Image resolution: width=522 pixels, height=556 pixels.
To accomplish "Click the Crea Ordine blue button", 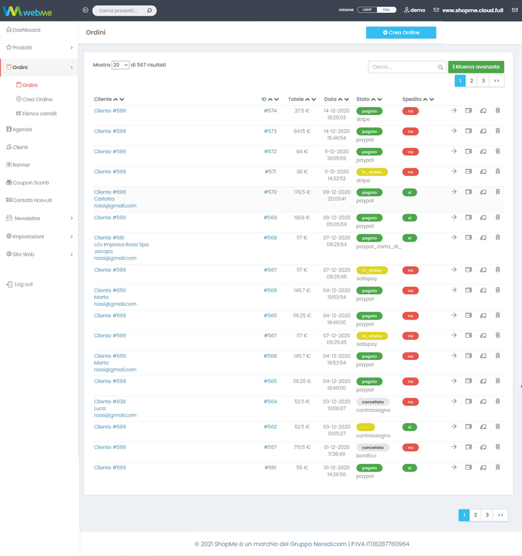I will (x=401, y=32).
